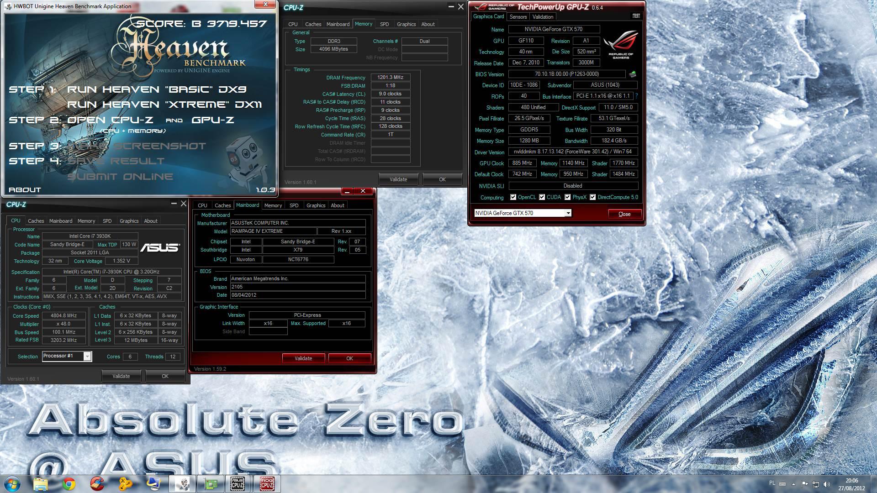Viewport: 877px width, 493px height.
Task: Click the keyboard icon in the system tray
Action: pos(782,484)
